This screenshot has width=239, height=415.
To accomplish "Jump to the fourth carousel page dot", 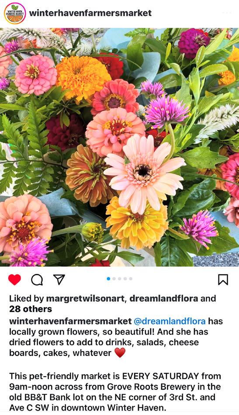I will [125, 278].
